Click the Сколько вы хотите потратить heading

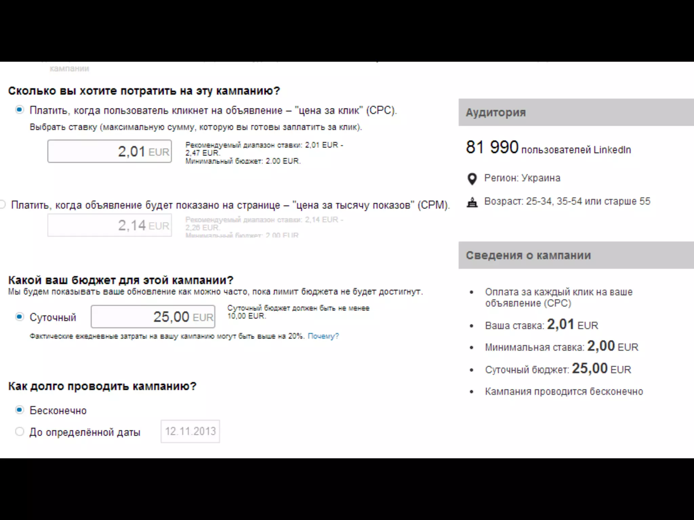[x=144, y=91]
